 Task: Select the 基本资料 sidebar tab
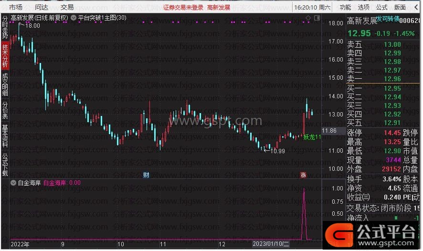(5, 136)
